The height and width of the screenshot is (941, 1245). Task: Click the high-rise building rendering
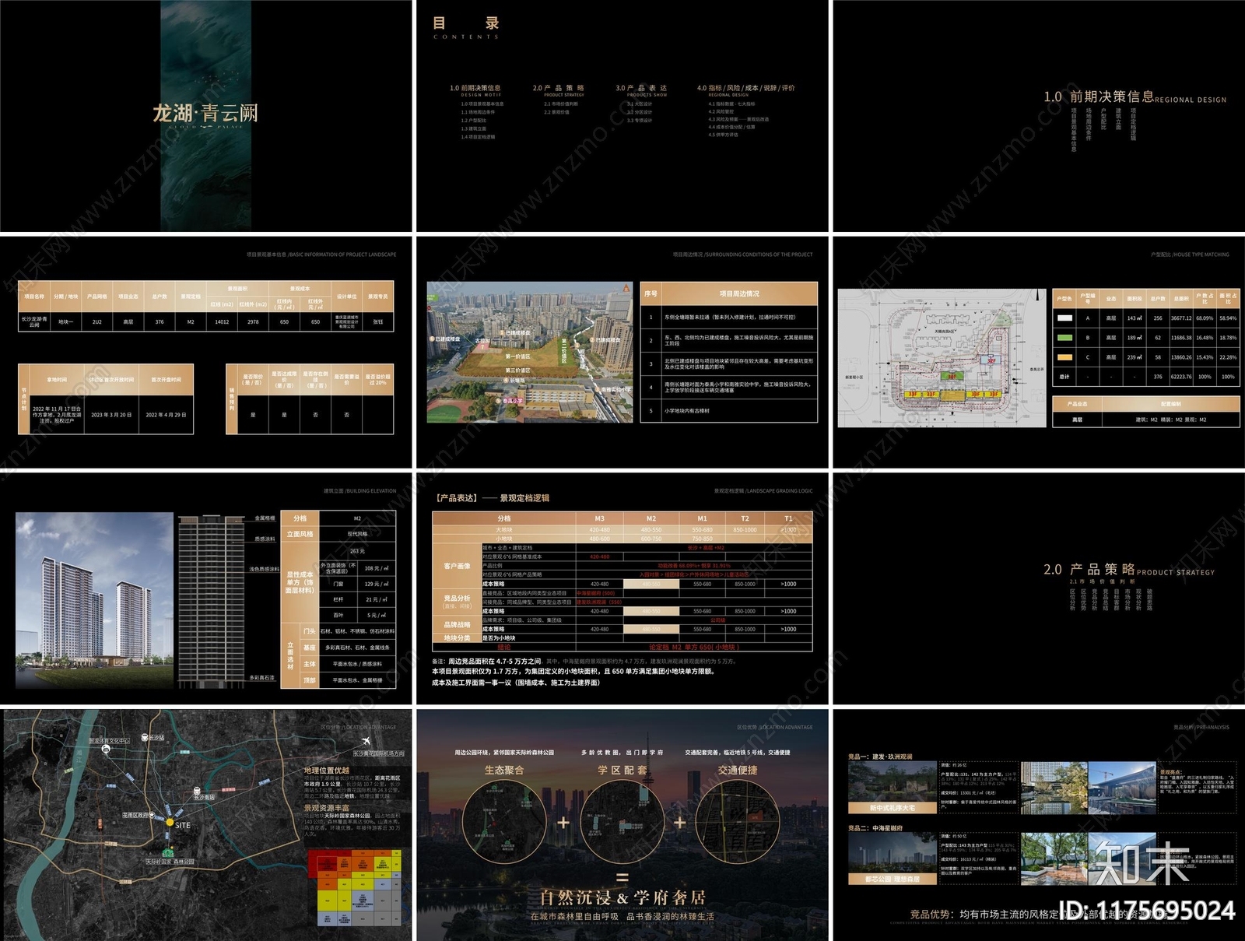point(94,599)
